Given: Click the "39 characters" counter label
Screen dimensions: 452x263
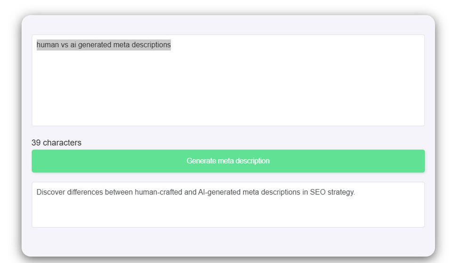Looking at the screenshot, I should (x=56, y=143).
